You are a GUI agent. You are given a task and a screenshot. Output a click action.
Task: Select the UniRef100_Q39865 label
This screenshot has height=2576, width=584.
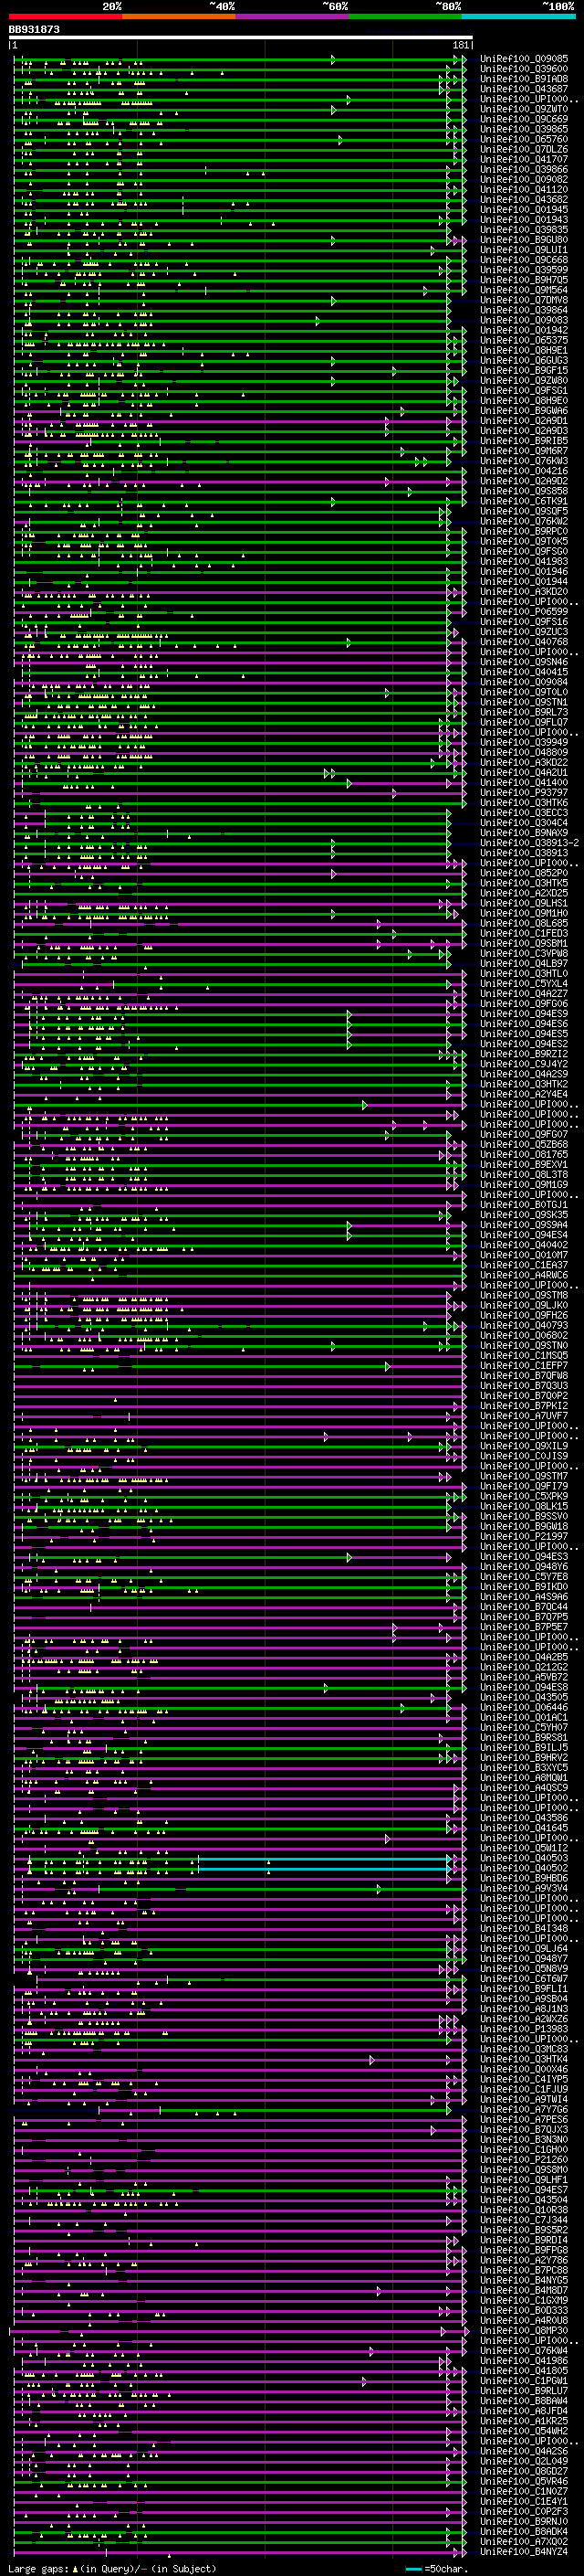tap(524, 129)
